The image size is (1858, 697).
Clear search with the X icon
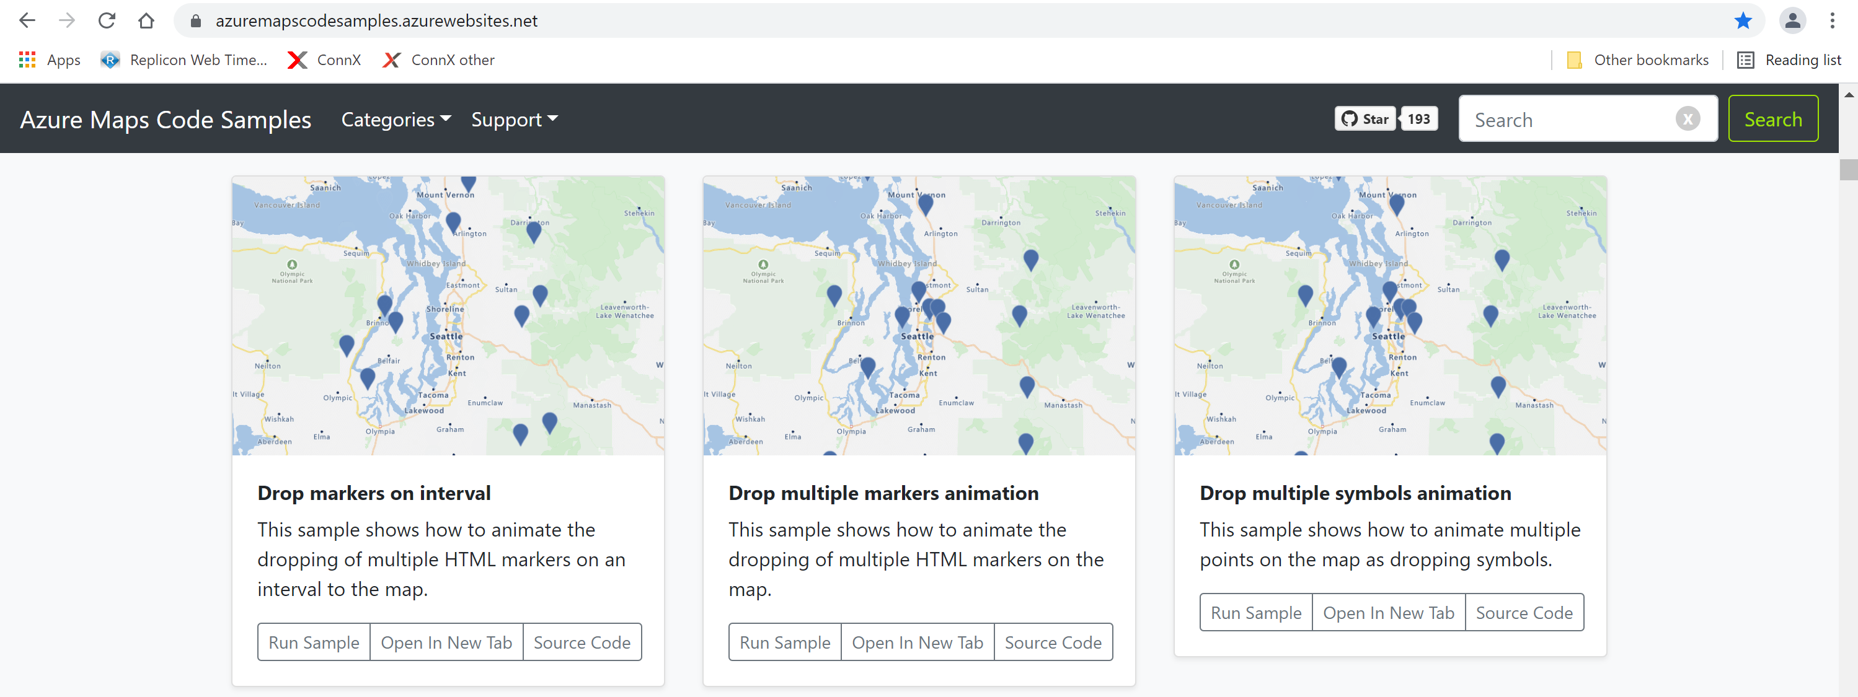point(1687,119)
